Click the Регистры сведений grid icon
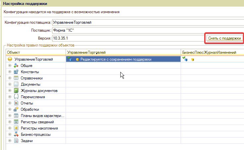The width and height of the screenshot is (244, 150). (16, 122)
